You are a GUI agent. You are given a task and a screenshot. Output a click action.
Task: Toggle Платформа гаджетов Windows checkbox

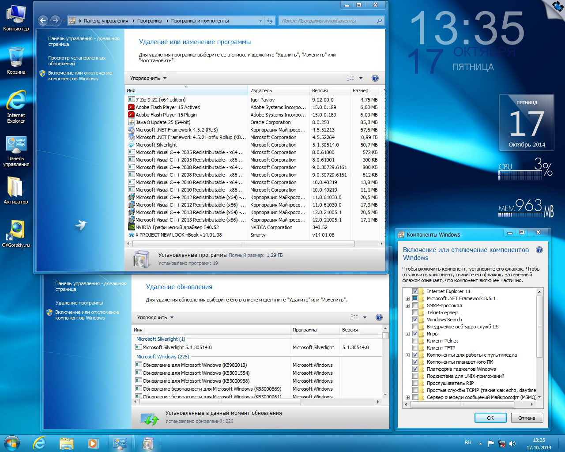(415, 369)
